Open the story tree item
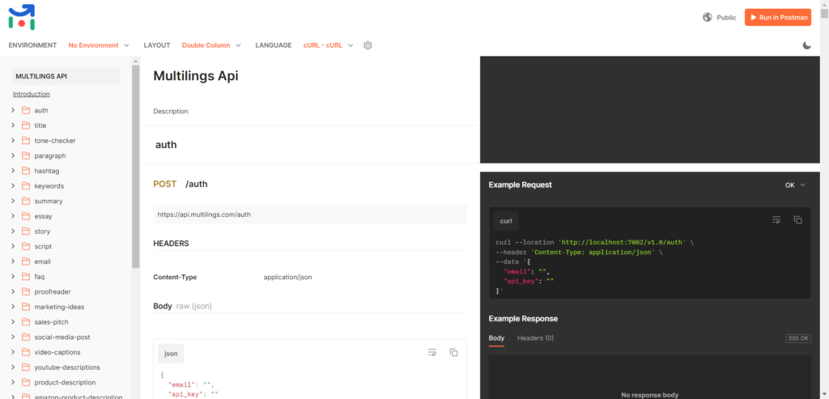Viewport: 829px width, 399px height. [x=42, y=231]
